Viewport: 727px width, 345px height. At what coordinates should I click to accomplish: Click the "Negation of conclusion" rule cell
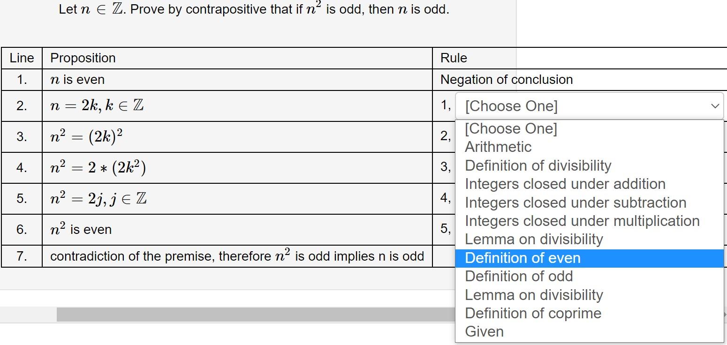point(506,79)
